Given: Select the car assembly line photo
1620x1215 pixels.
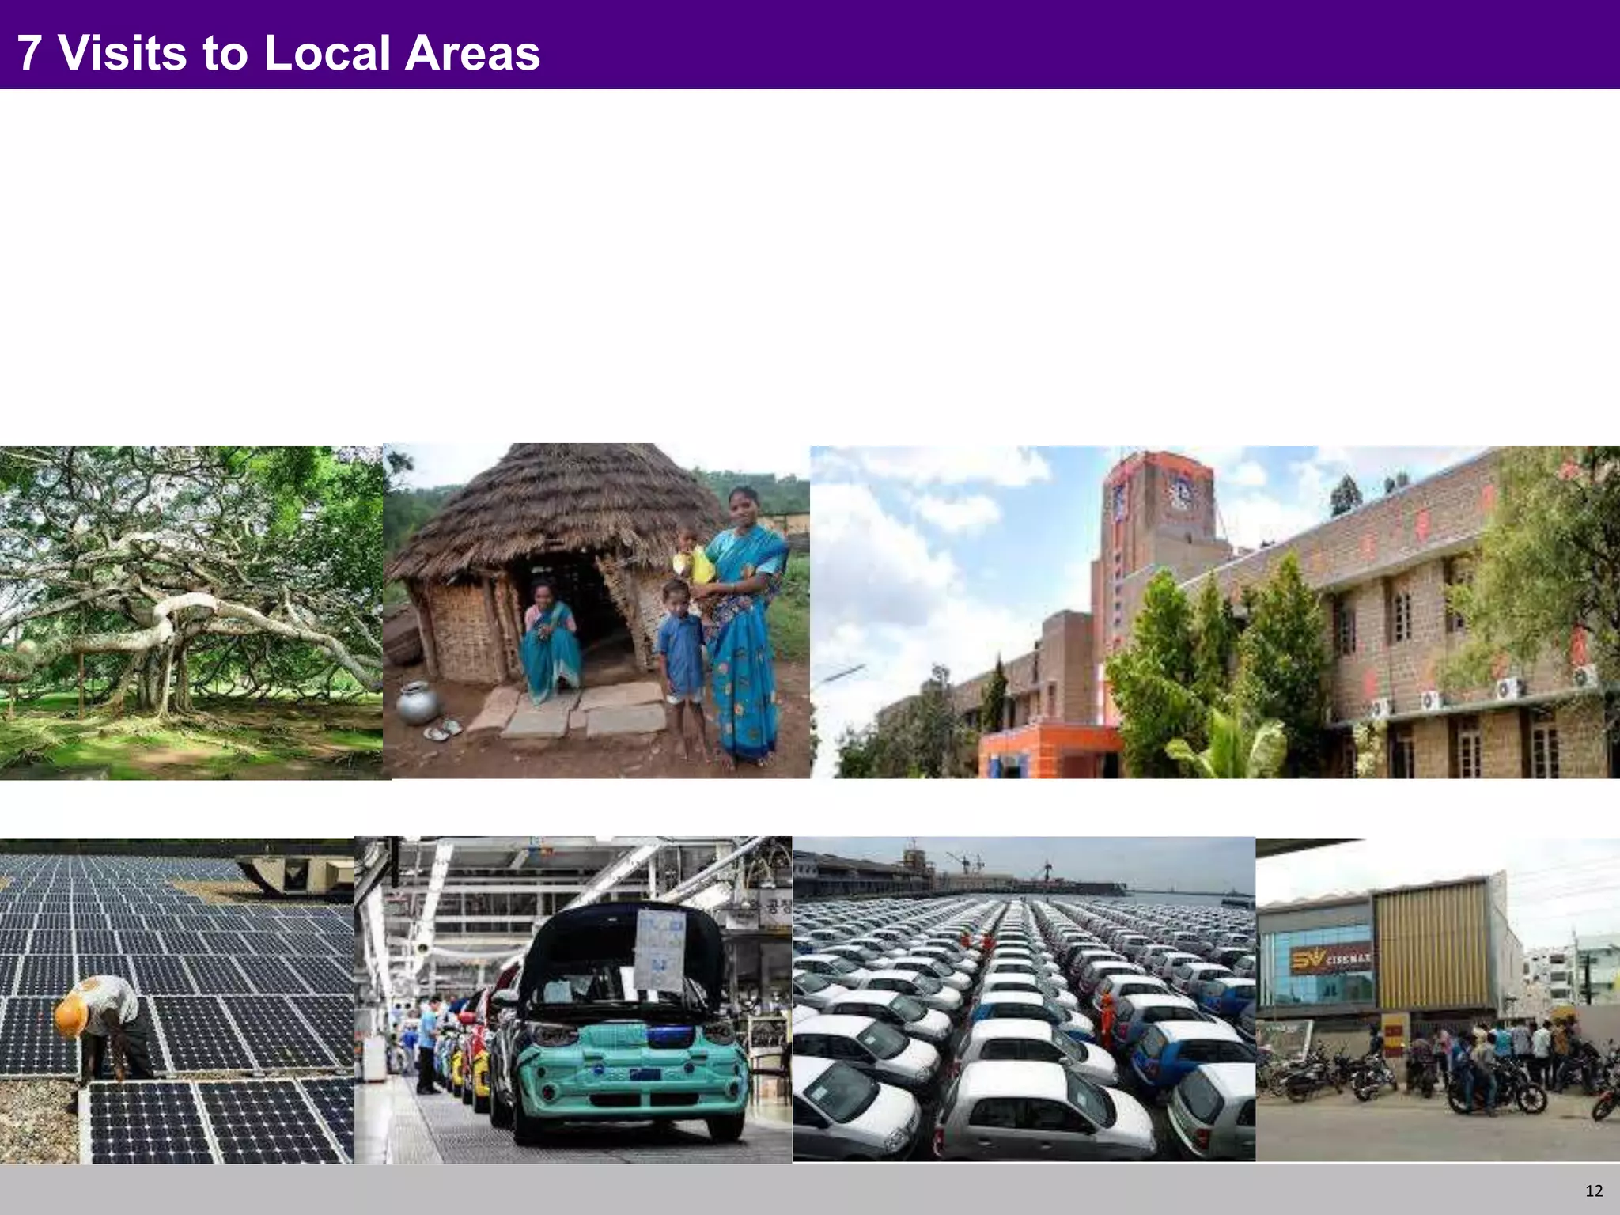Looking at the screenshot, I should pyautogui.click(x=573, y=1001).
